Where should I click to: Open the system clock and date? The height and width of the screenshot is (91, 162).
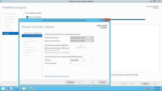(157, 88)
